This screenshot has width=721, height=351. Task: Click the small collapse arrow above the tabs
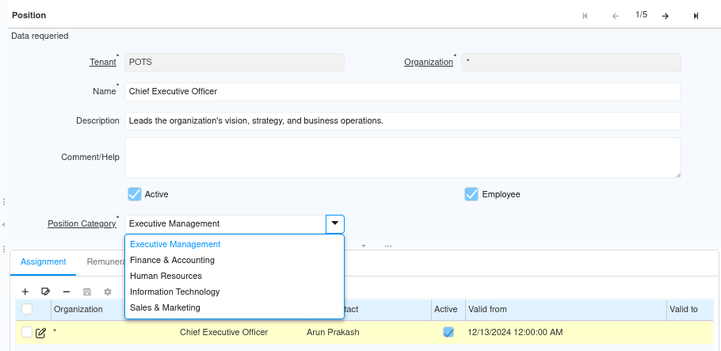(x=364, y=246)
